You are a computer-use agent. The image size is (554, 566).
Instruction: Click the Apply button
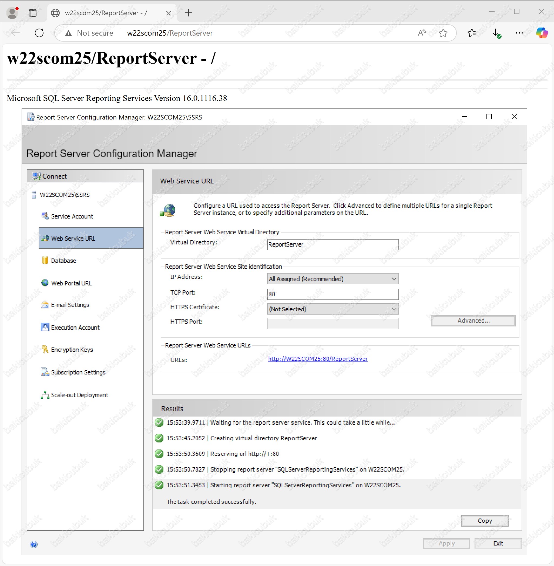click(446, 543)
